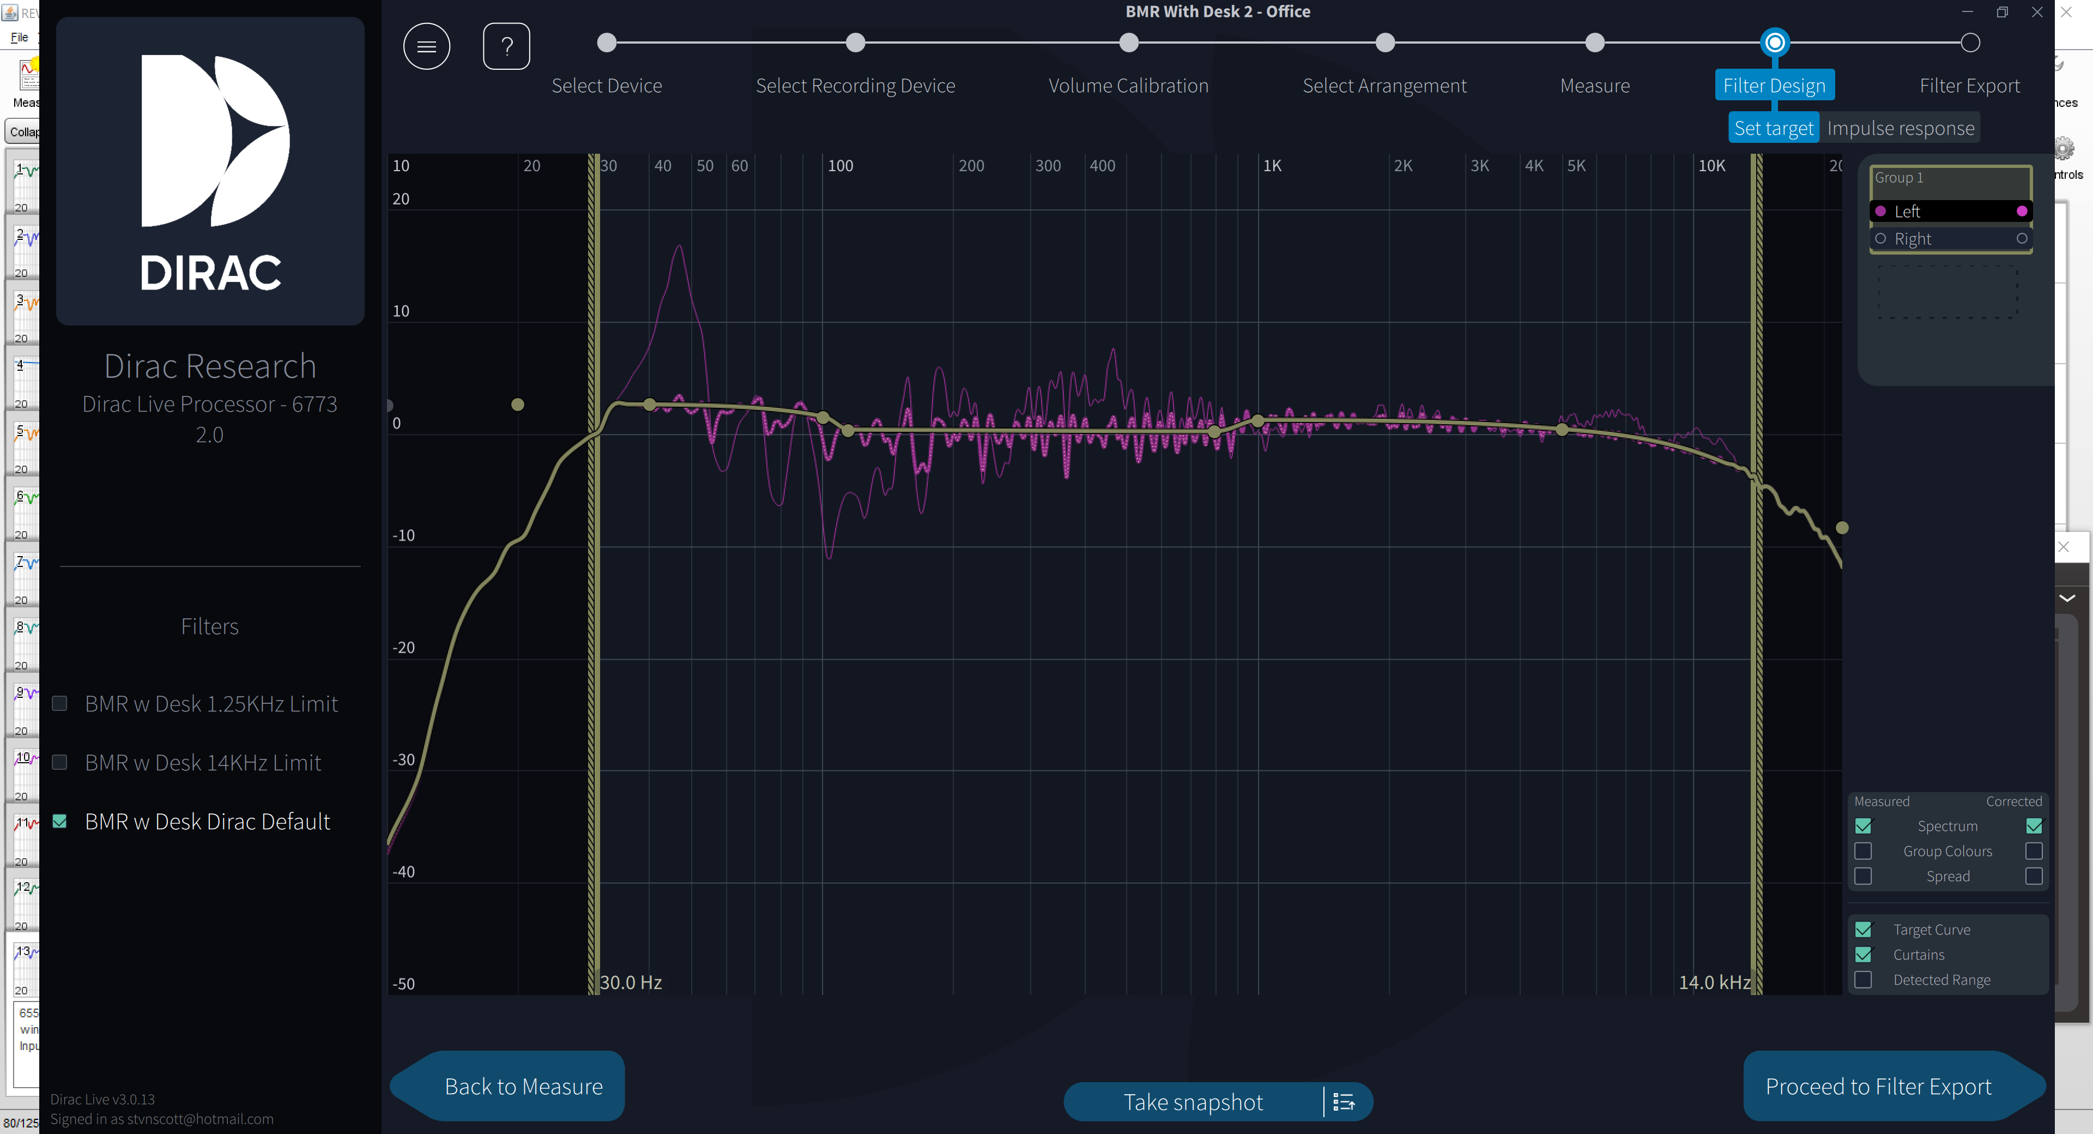
Task: Open Measure step label
Action: point(1595,86)
